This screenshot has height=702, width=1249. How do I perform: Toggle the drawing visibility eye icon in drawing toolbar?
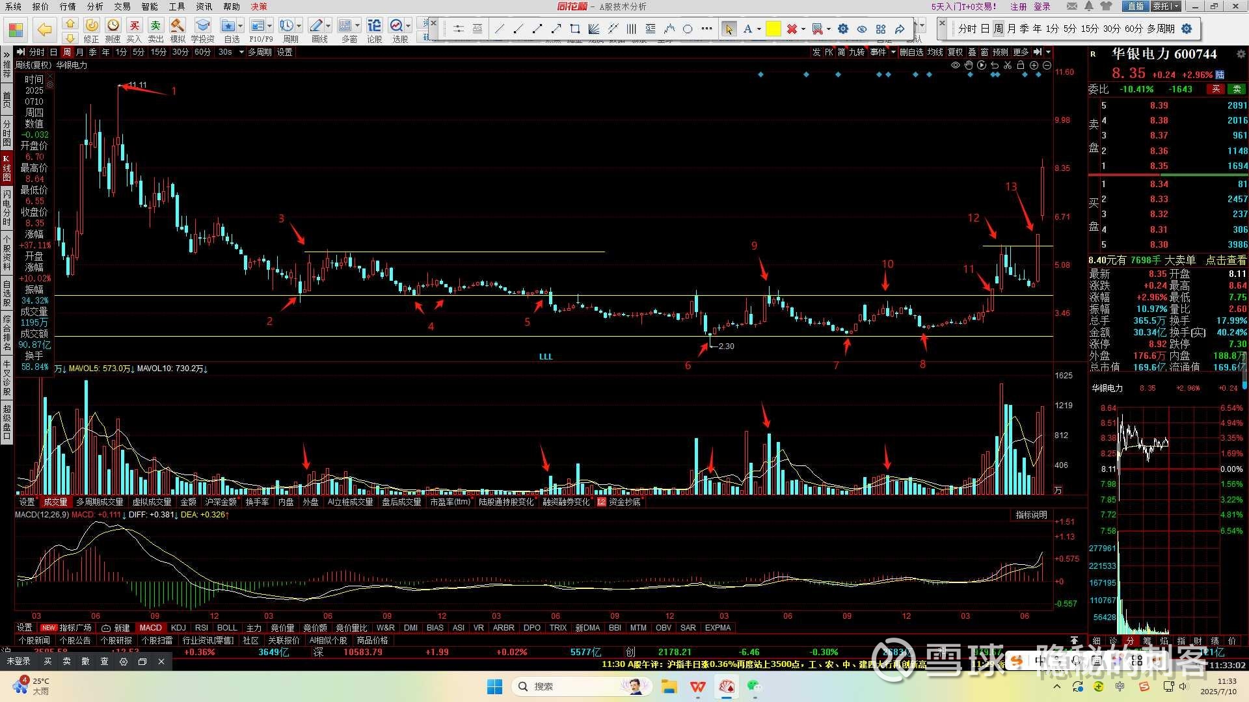pos(862,29)
